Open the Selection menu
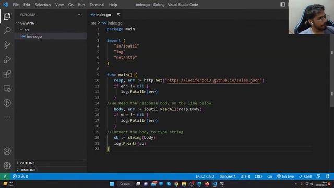 (x=43, y=5)
